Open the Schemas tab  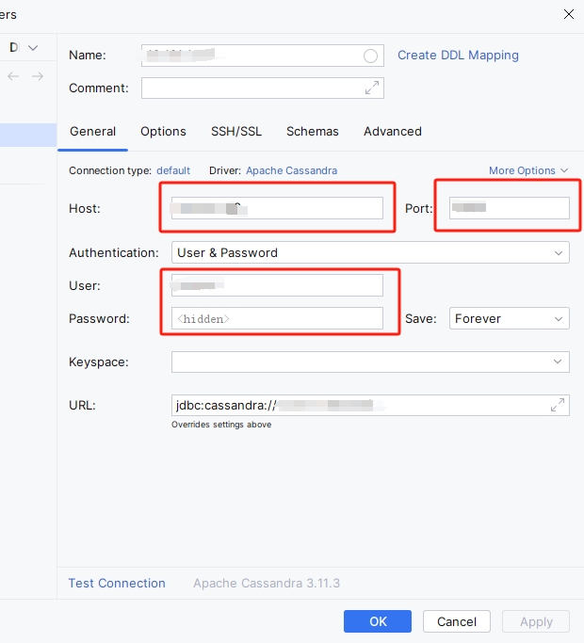[x=313, y=131]
